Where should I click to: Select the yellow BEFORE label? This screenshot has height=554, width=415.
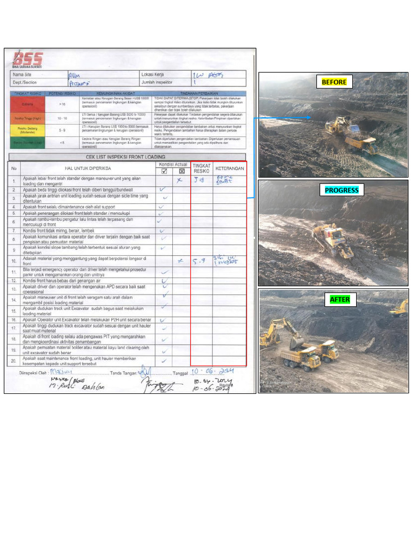click(334, 82)
